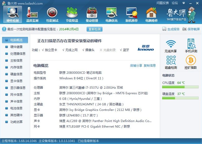Click the 独立显卡 feature indicator
Screen dimensions: 202x144
click(x=49, y=50)
